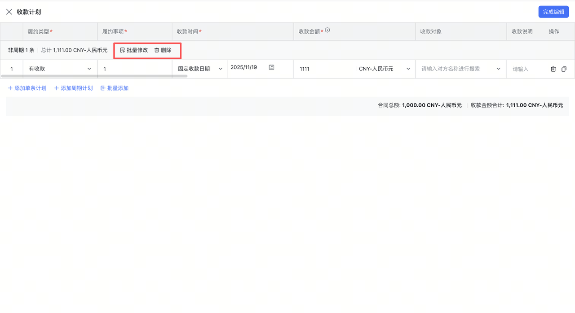
Task: Open the 有收款 performance type dropdown
Action: coord(89,69)
